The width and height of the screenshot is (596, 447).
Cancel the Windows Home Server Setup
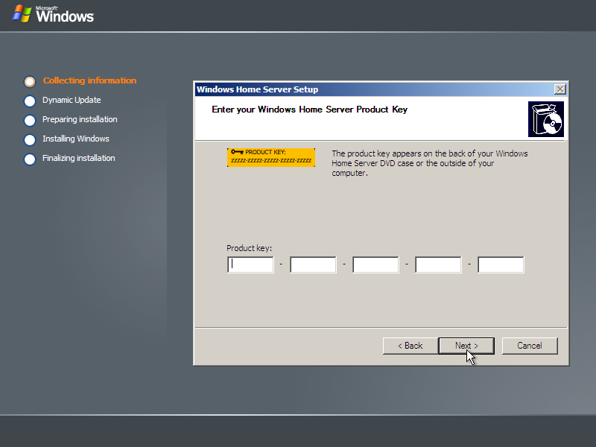pyautogui.click(x=530, y=346)
